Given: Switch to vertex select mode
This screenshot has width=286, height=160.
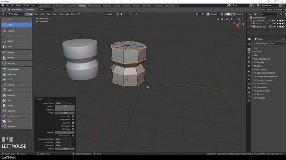Looking at the screenshot, I should coord(25,14).
